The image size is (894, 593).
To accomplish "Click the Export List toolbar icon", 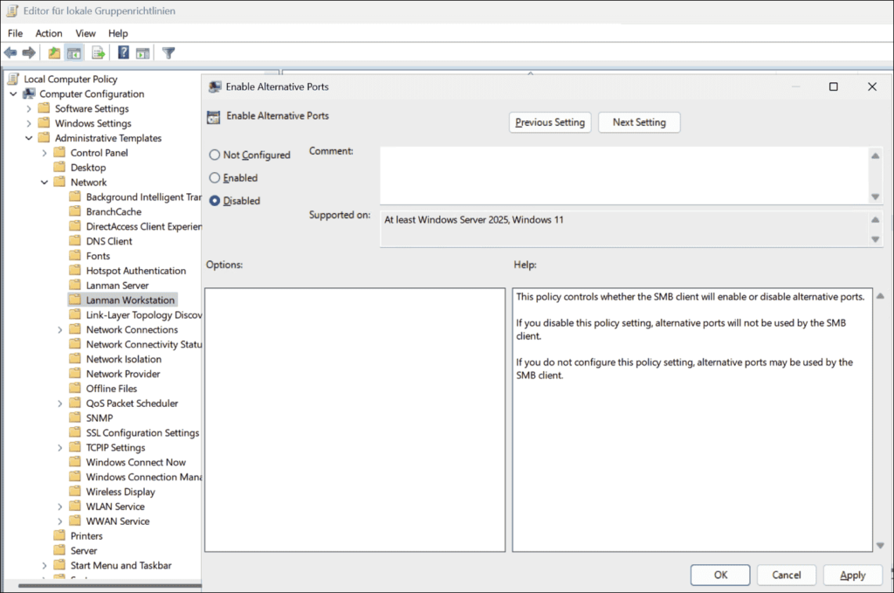I will click(x=98, y=53).
